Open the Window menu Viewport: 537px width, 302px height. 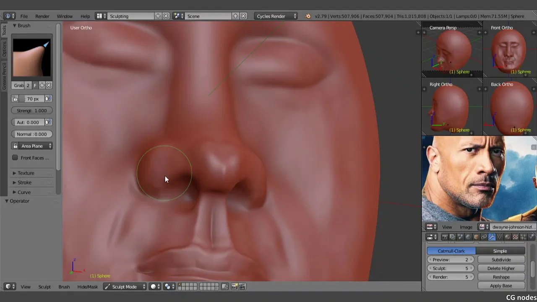click(65, 16)
